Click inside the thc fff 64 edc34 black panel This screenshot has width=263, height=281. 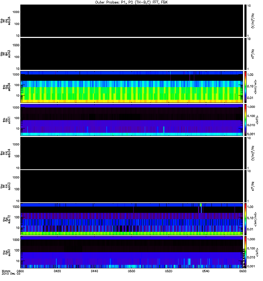(x=131, y=153)
